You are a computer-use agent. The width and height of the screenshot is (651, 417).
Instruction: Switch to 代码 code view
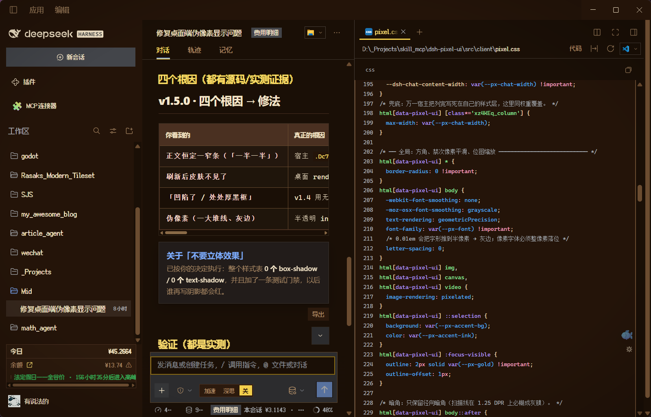(x=575, y=49)
